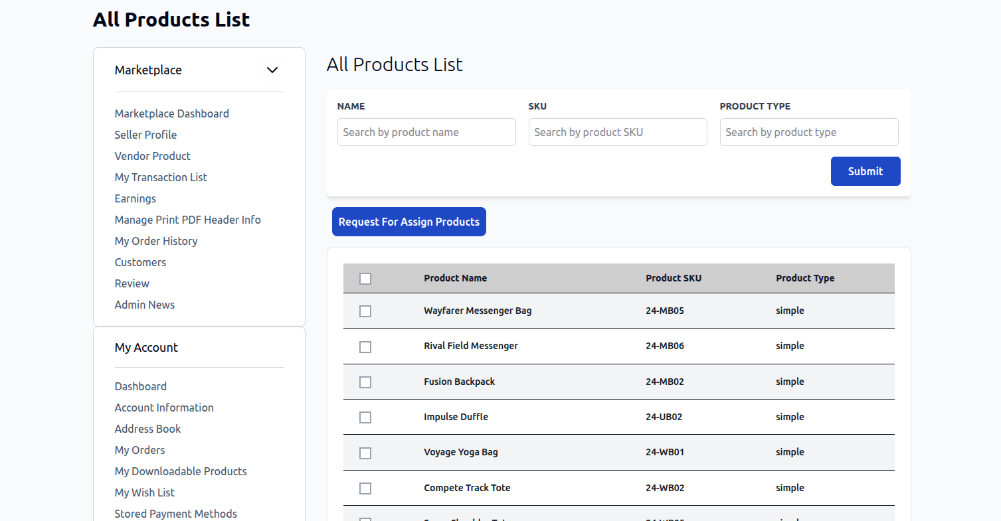The image size is (1001, 521).
Task: Click SKU 24-WB02
Action: 665,488
